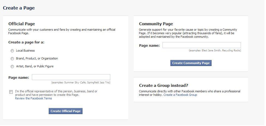
Task: Click the "Create a Page" main heading
Action: point(19,8)
